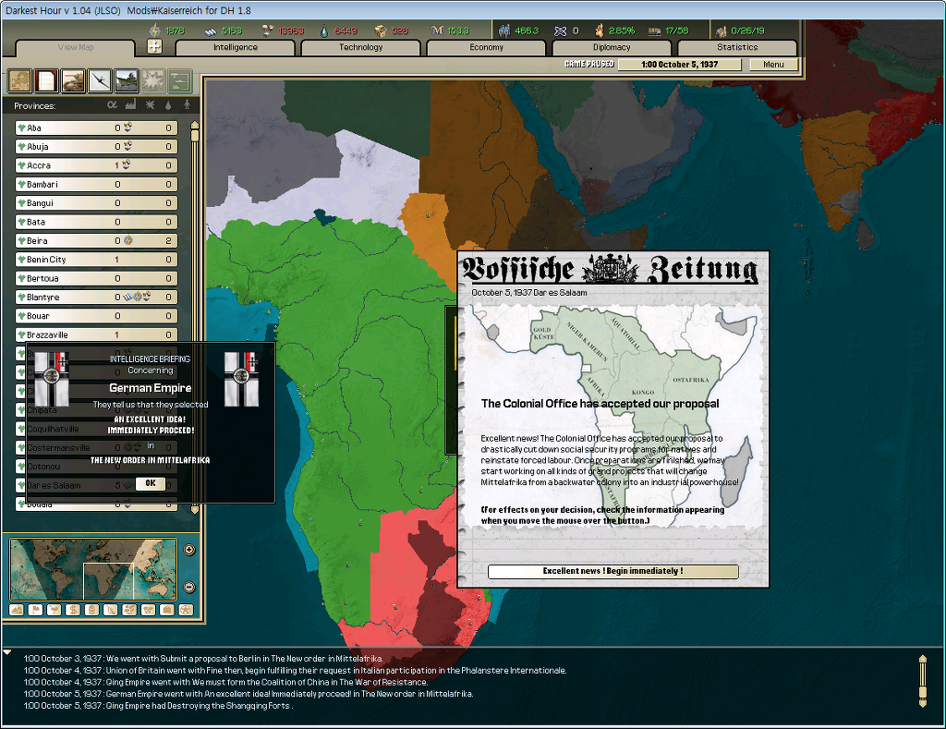Click the map centering cross-arrows button
This screenshot has height=729, width=946.
154,46
